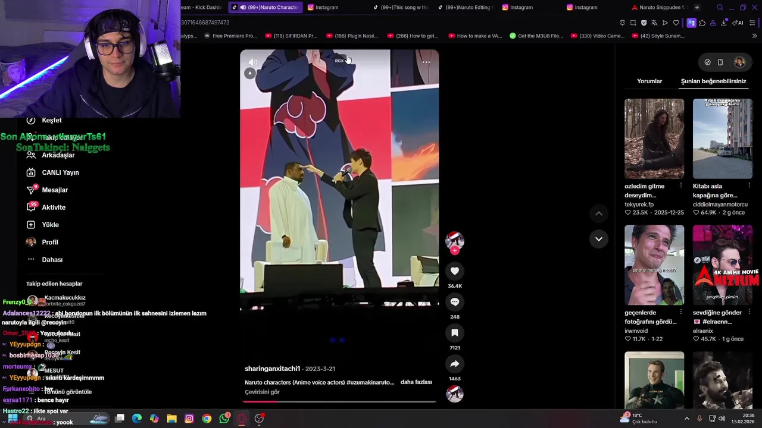Screen dimensions: 762x428
Task: Switch to 'Naruto Editing' browser tab
Action: [464, 7]
